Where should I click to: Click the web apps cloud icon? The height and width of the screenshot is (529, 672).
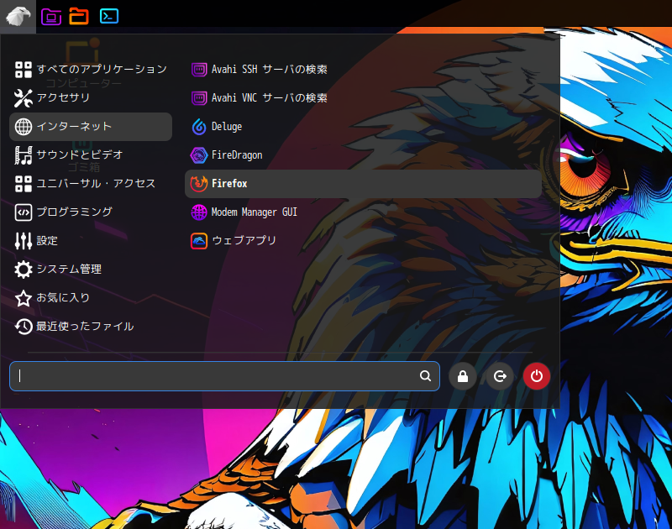tap(199, 241)
